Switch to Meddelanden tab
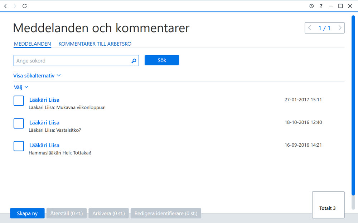This screenshot has height=223, width=358. pyautogui.click(x=33, y=44)
